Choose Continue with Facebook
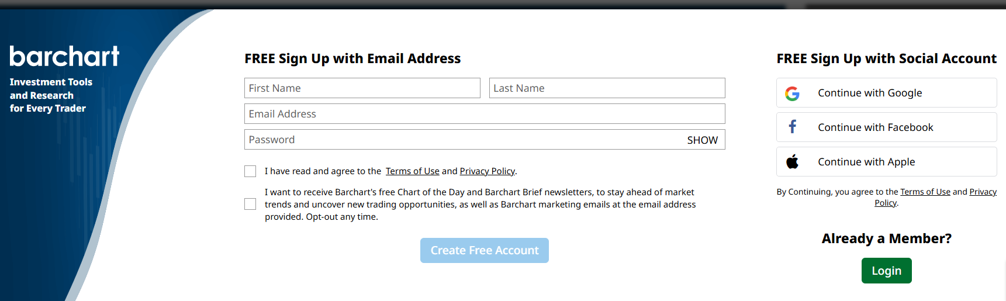The width and height of the screenshot is (1006, 301). click(x=886, y=127)
